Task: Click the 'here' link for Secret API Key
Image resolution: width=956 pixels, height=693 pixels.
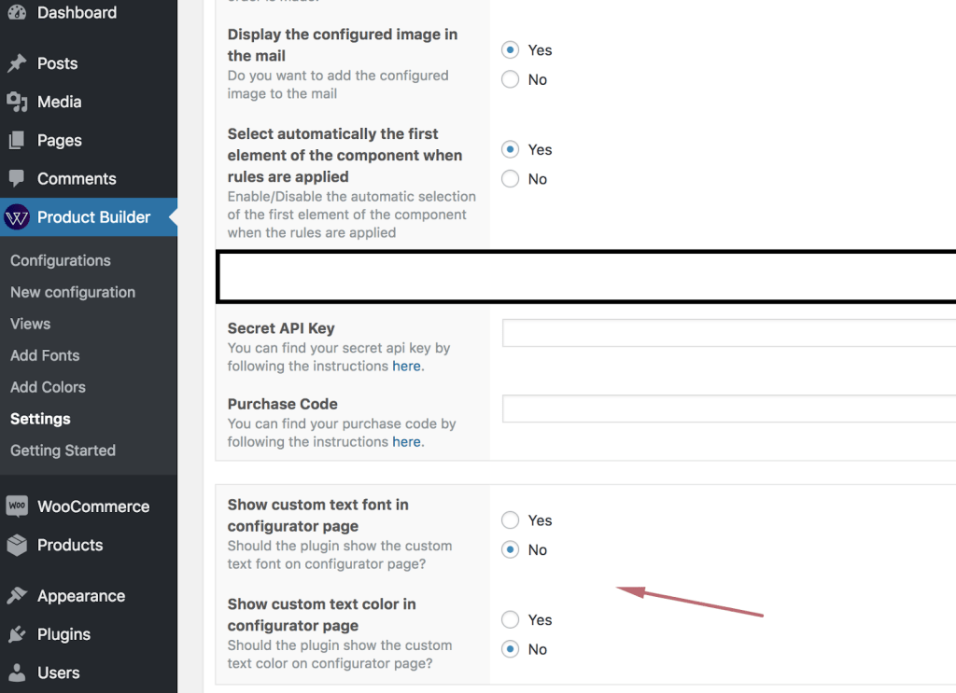Action: click(406, 367)
